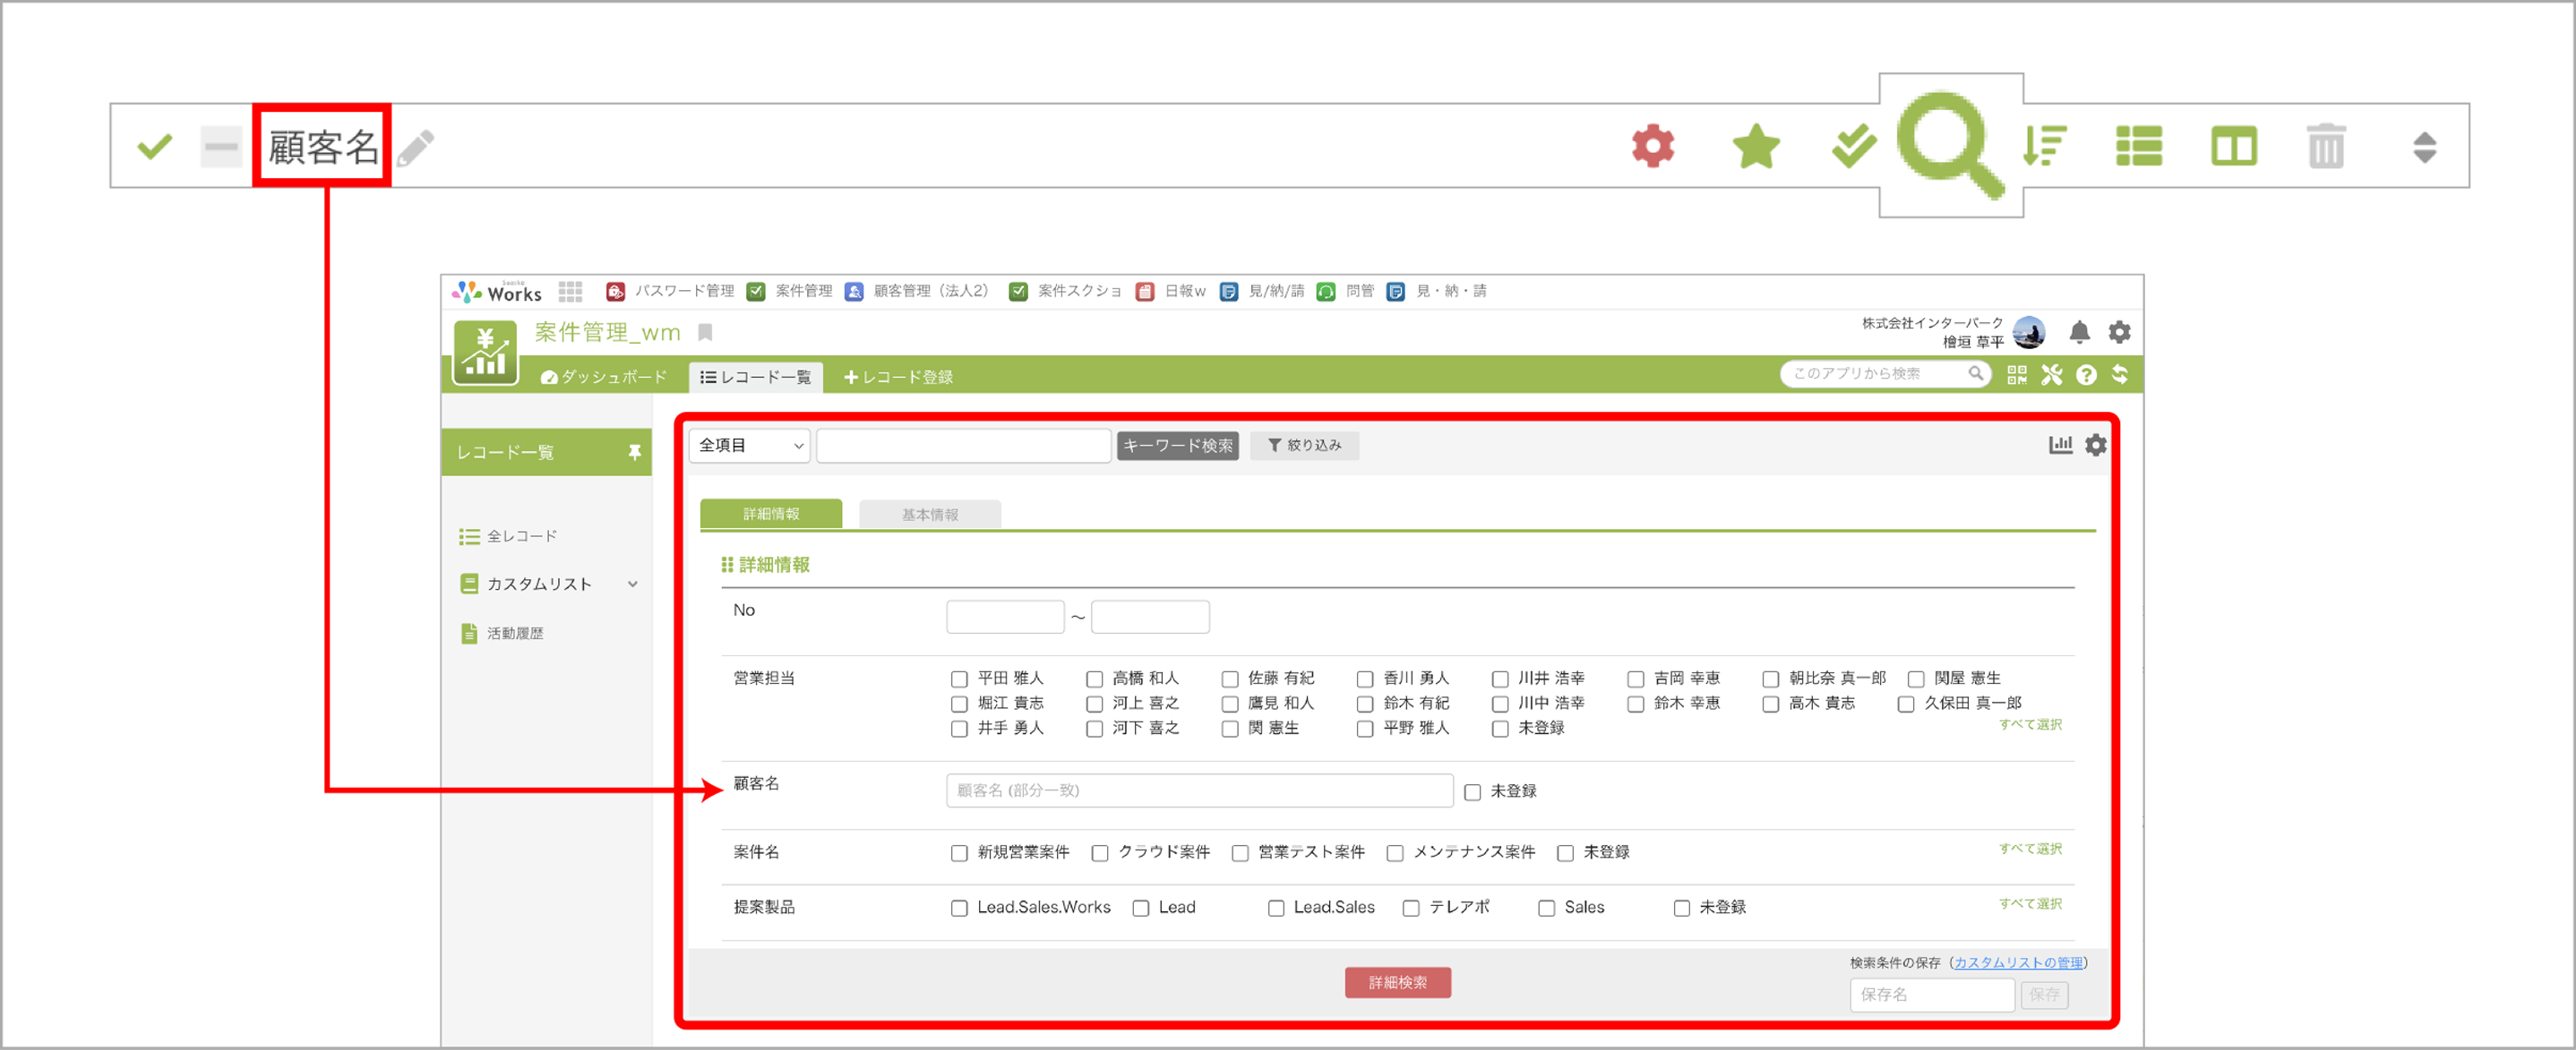Focus the 顧客名 (部分一致) input field
The height and width of the screenshot is (1050, 2576).
(1199, 791)
